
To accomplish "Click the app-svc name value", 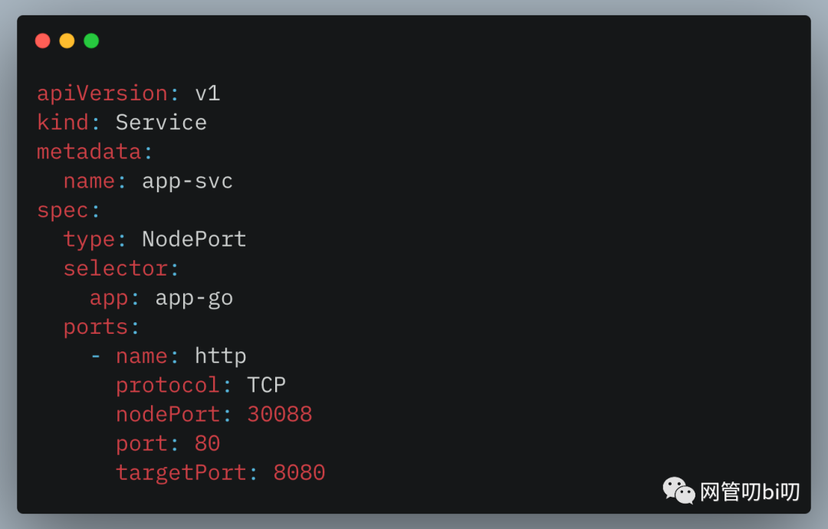I will click(x=188, y=181).
